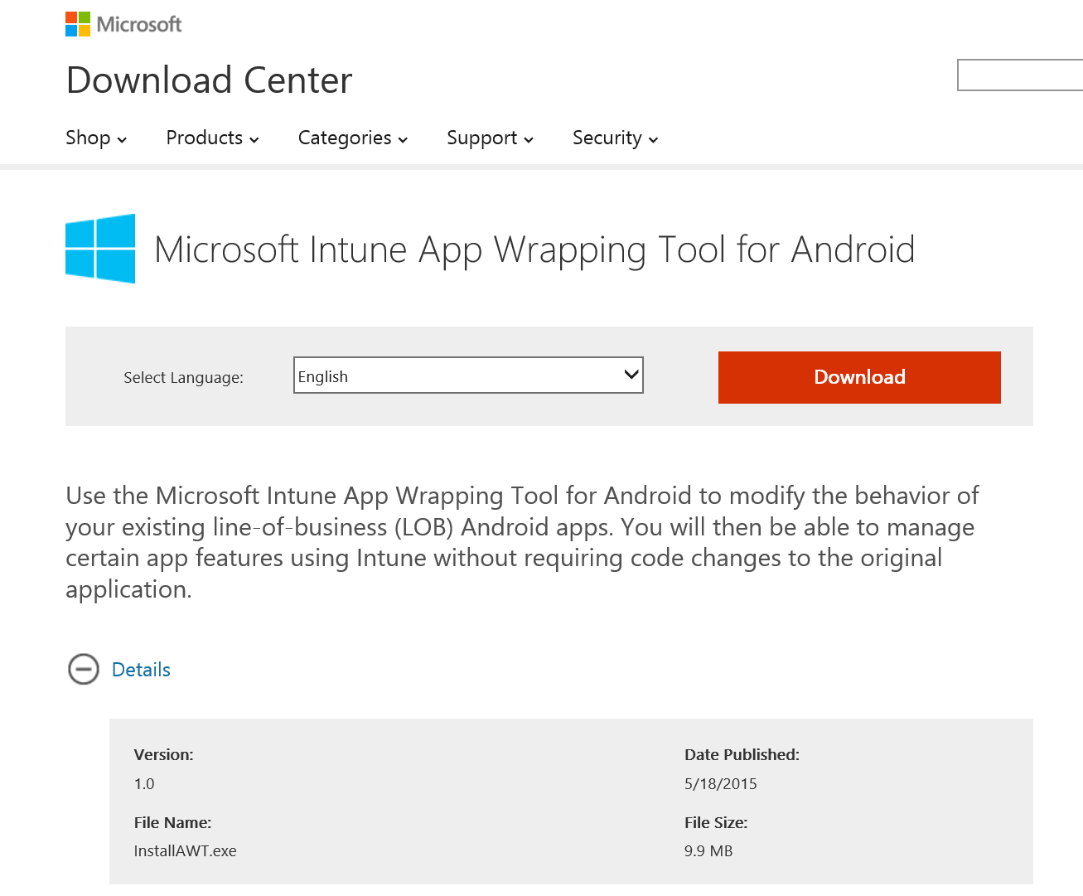Click the Download Center heading link

(x=209, y=80)
